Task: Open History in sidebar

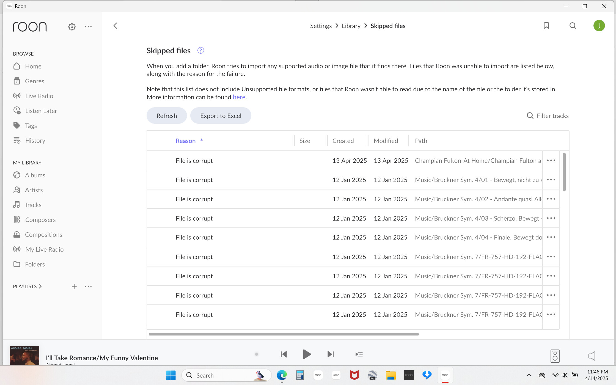Action: [29, 141]
